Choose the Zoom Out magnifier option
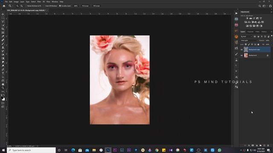273x153 pixels. pyautogui.click(x=22, y=6)
